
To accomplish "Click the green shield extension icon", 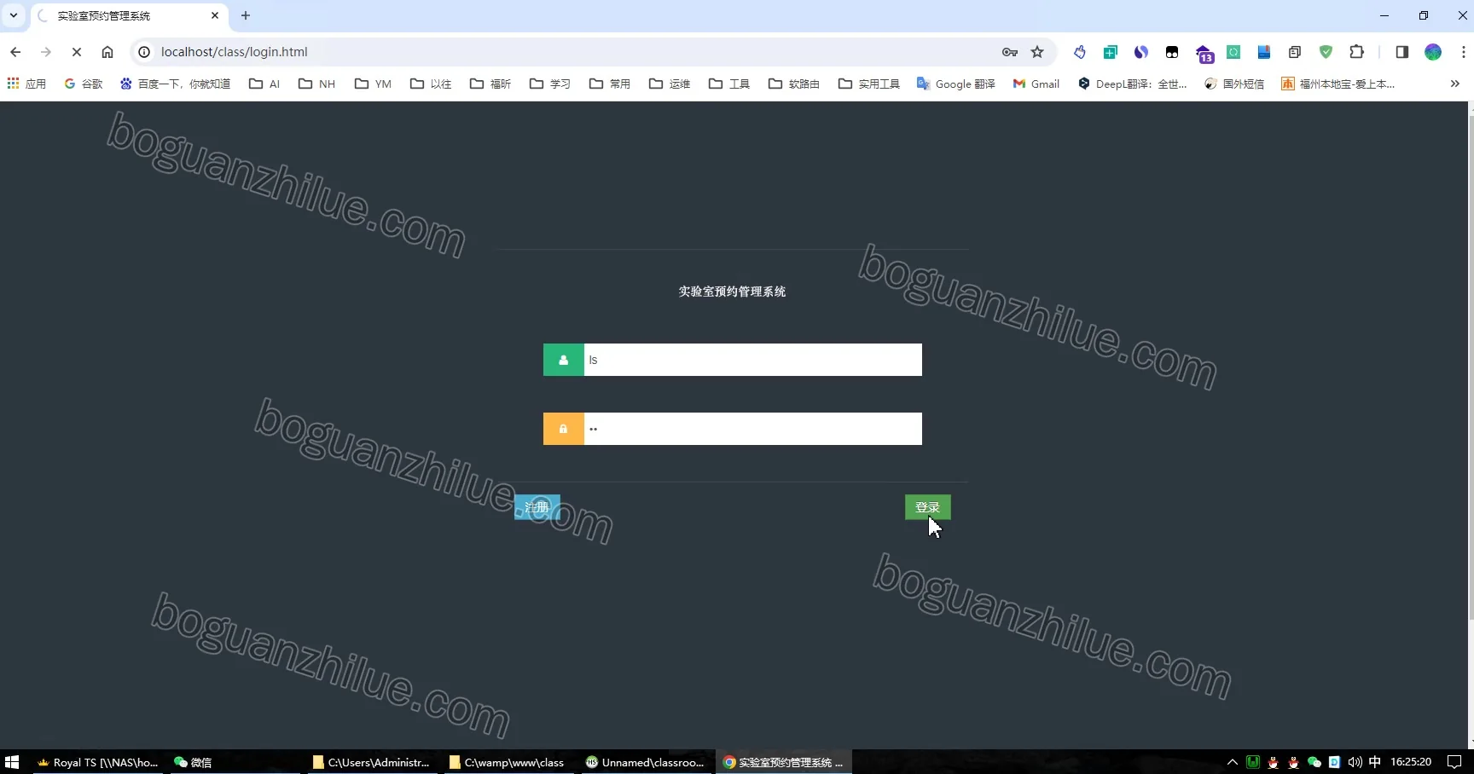I will (x=1326, y=52).
